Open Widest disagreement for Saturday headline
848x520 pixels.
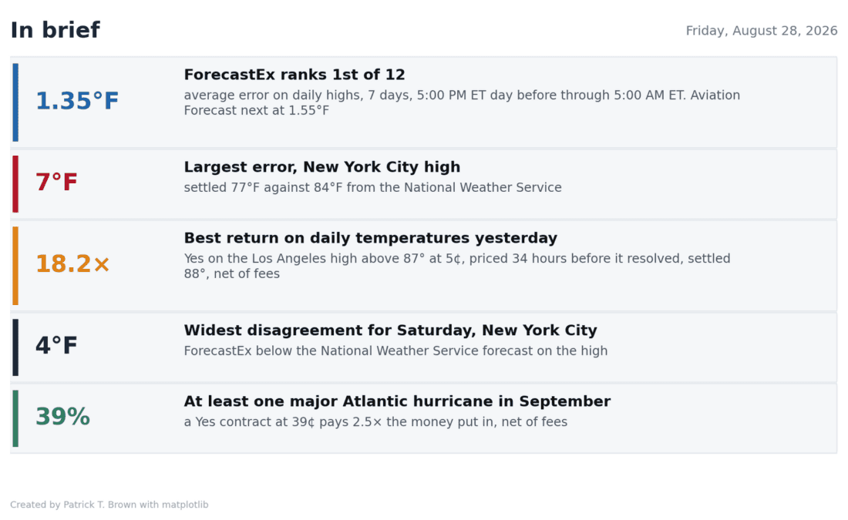[391, 330]
